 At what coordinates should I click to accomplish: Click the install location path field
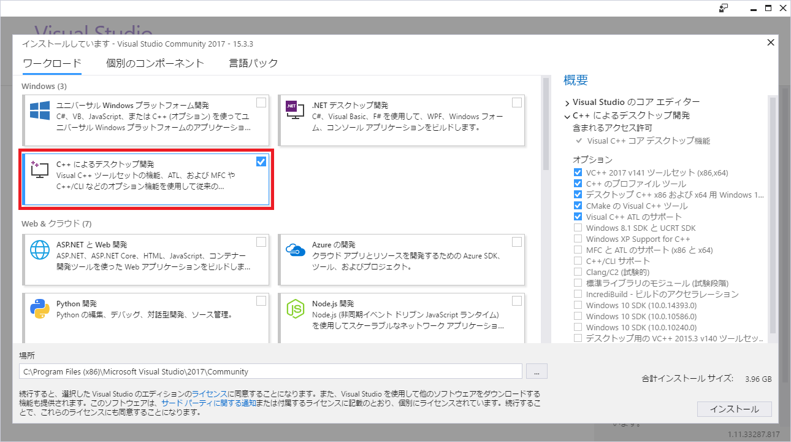[x=270, y=371]
